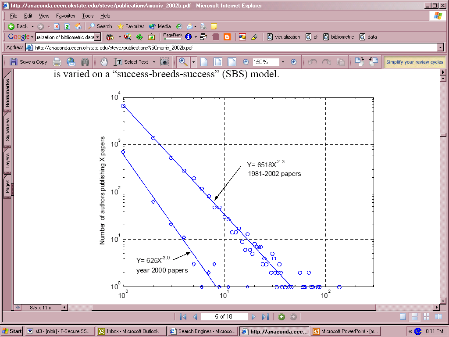The image size is (449, 337).
Task: Expand the address bar dropdown
Action: point(440,47)
